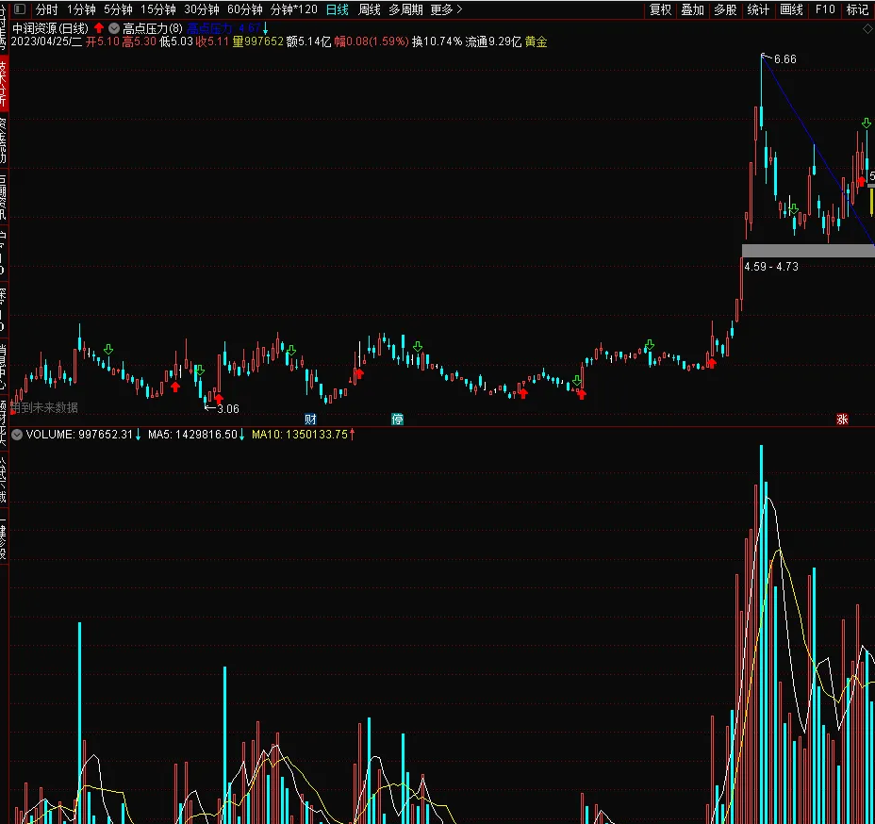Viewport: 875px width, 824px height.
Task: Select the 1分钟 period tab
Action: tap(81, 9)
